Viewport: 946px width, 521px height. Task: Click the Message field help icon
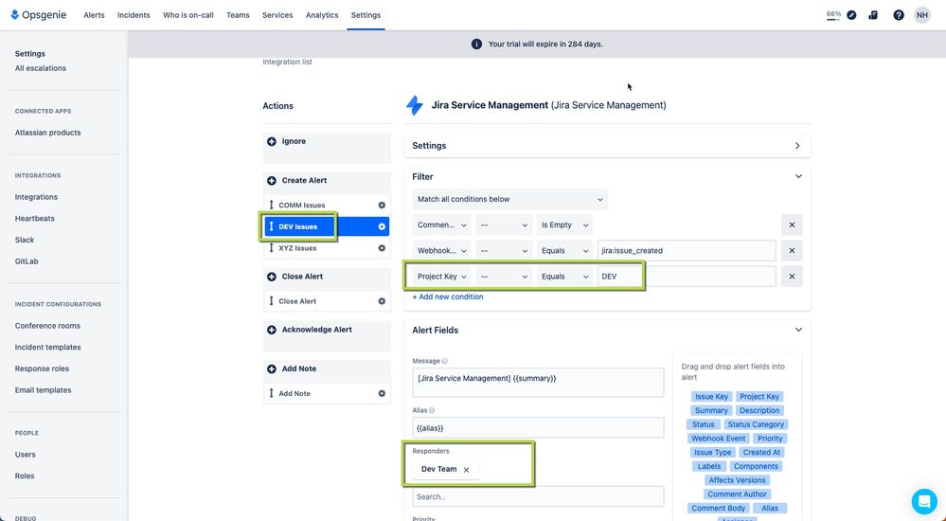(x=445, y=361)
